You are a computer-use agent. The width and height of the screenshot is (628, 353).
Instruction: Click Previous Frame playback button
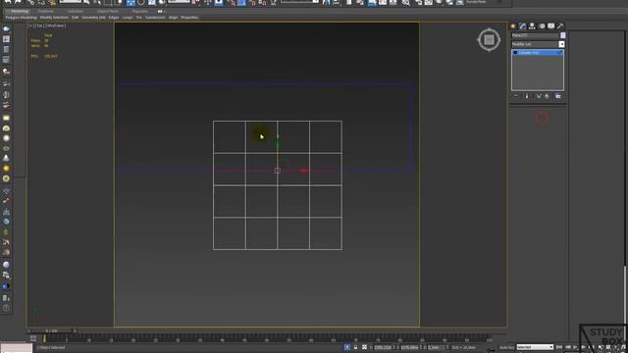567,347
